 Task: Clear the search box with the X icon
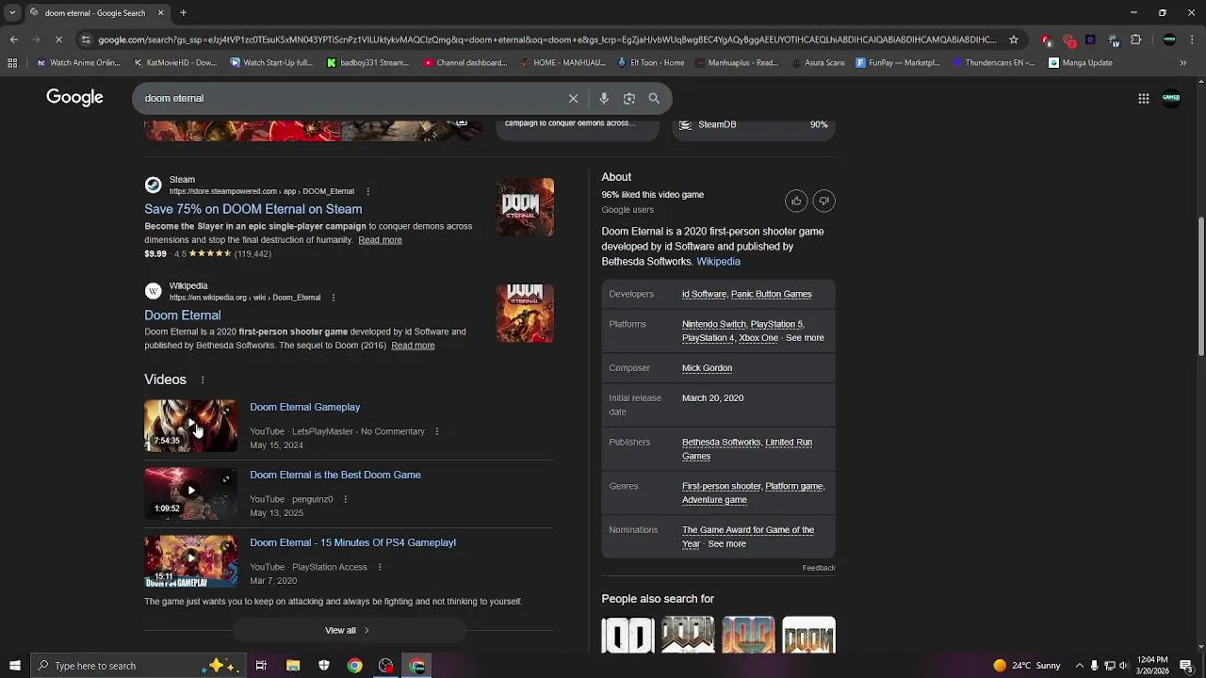(x=573, y=98)
